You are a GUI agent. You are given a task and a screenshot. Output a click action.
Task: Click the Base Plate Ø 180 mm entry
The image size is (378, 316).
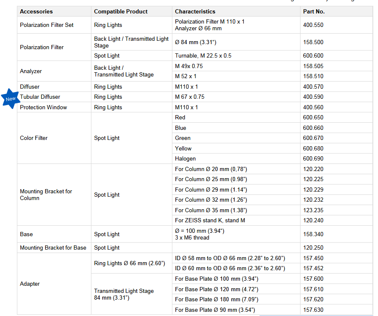217,300
